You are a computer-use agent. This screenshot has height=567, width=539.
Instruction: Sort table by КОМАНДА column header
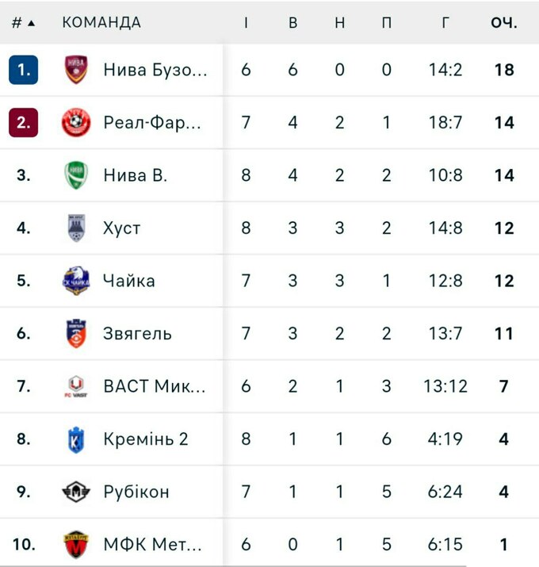(x=101, y=22)
